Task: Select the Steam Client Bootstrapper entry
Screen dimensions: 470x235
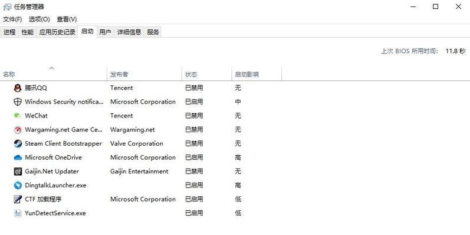Action: point(63,143)
